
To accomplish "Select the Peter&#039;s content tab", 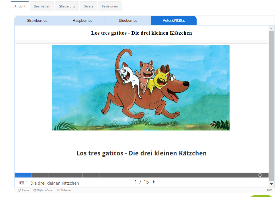I will [x=174, y=21].
